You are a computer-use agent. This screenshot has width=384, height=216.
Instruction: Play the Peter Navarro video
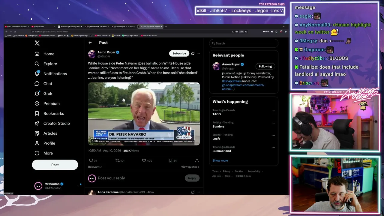pos(144,114)
